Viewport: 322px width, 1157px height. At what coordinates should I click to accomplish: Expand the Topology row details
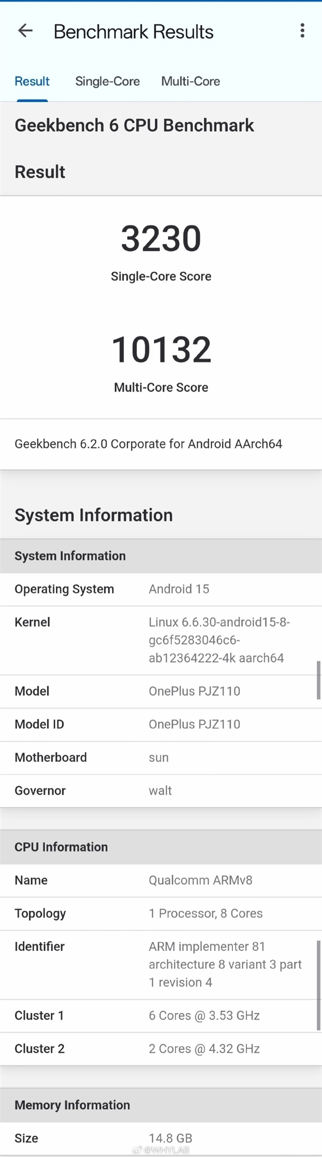[161, 913]
